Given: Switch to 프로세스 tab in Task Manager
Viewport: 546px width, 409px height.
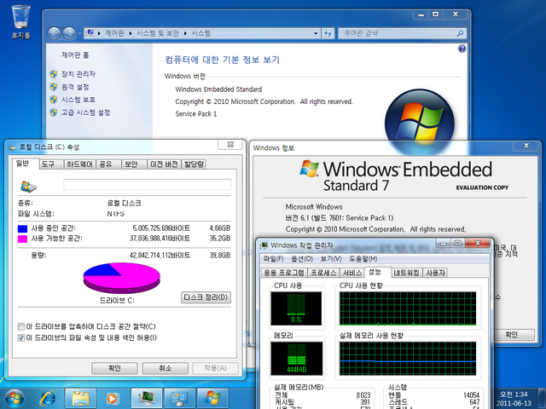Looking at the screenshot, I should point(323,273).
